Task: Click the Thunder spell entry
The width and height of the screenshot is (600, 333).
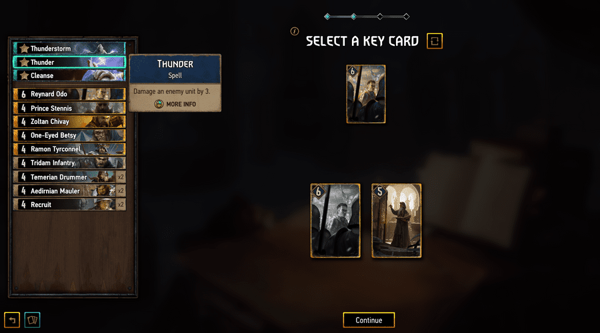Action: [x=69, y=63]
